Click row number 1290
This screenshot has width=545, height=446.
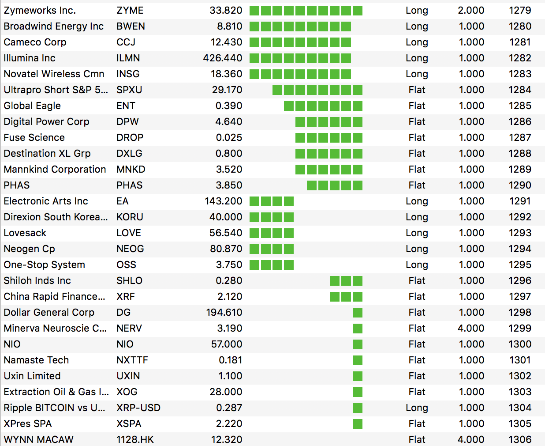click(x=520, y=185)
